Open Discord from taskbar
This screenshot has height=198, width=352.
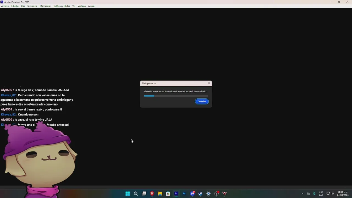tap(193, 194)
